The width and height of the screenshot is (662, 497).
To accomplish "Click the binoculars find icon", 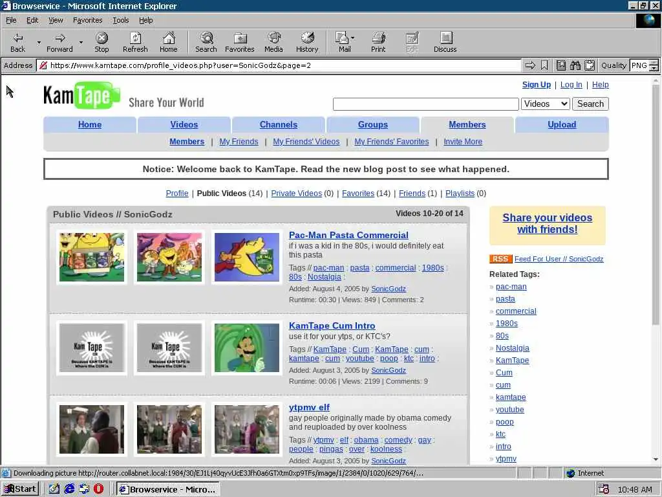I will pos(575,65).
